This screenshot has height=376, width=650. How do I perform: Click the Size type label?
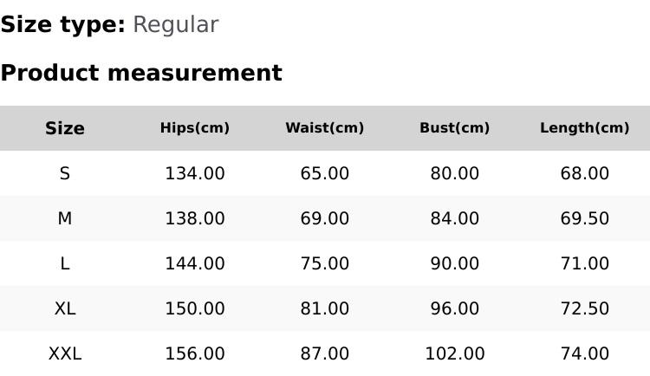coord(62,25)
